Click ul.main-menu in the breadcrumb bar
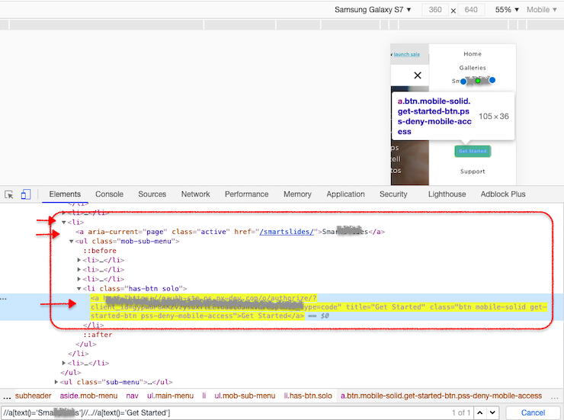 click(170, 396)
